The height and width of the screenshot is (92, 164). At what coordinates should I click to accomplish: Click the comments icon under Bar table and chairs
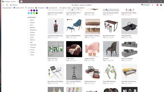(x=107, y=38)
